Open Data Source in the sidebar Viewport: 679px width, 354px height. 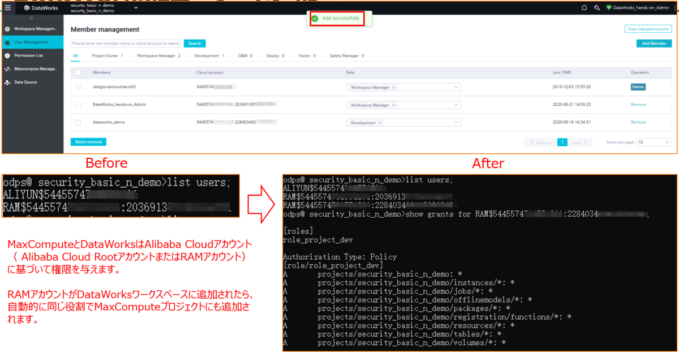coord(32,83)
